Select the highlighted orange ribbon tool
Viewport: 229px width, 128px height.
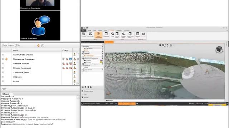tap(98, 35)
